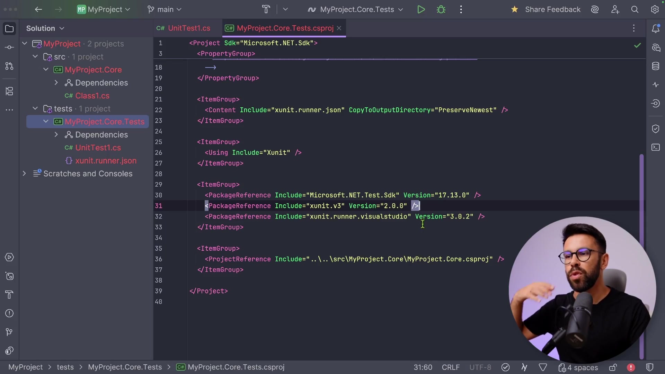The width and height of the screenshot is (665, 374).
Task: Run the project with the green play button
Action: [x=421, y=9]
